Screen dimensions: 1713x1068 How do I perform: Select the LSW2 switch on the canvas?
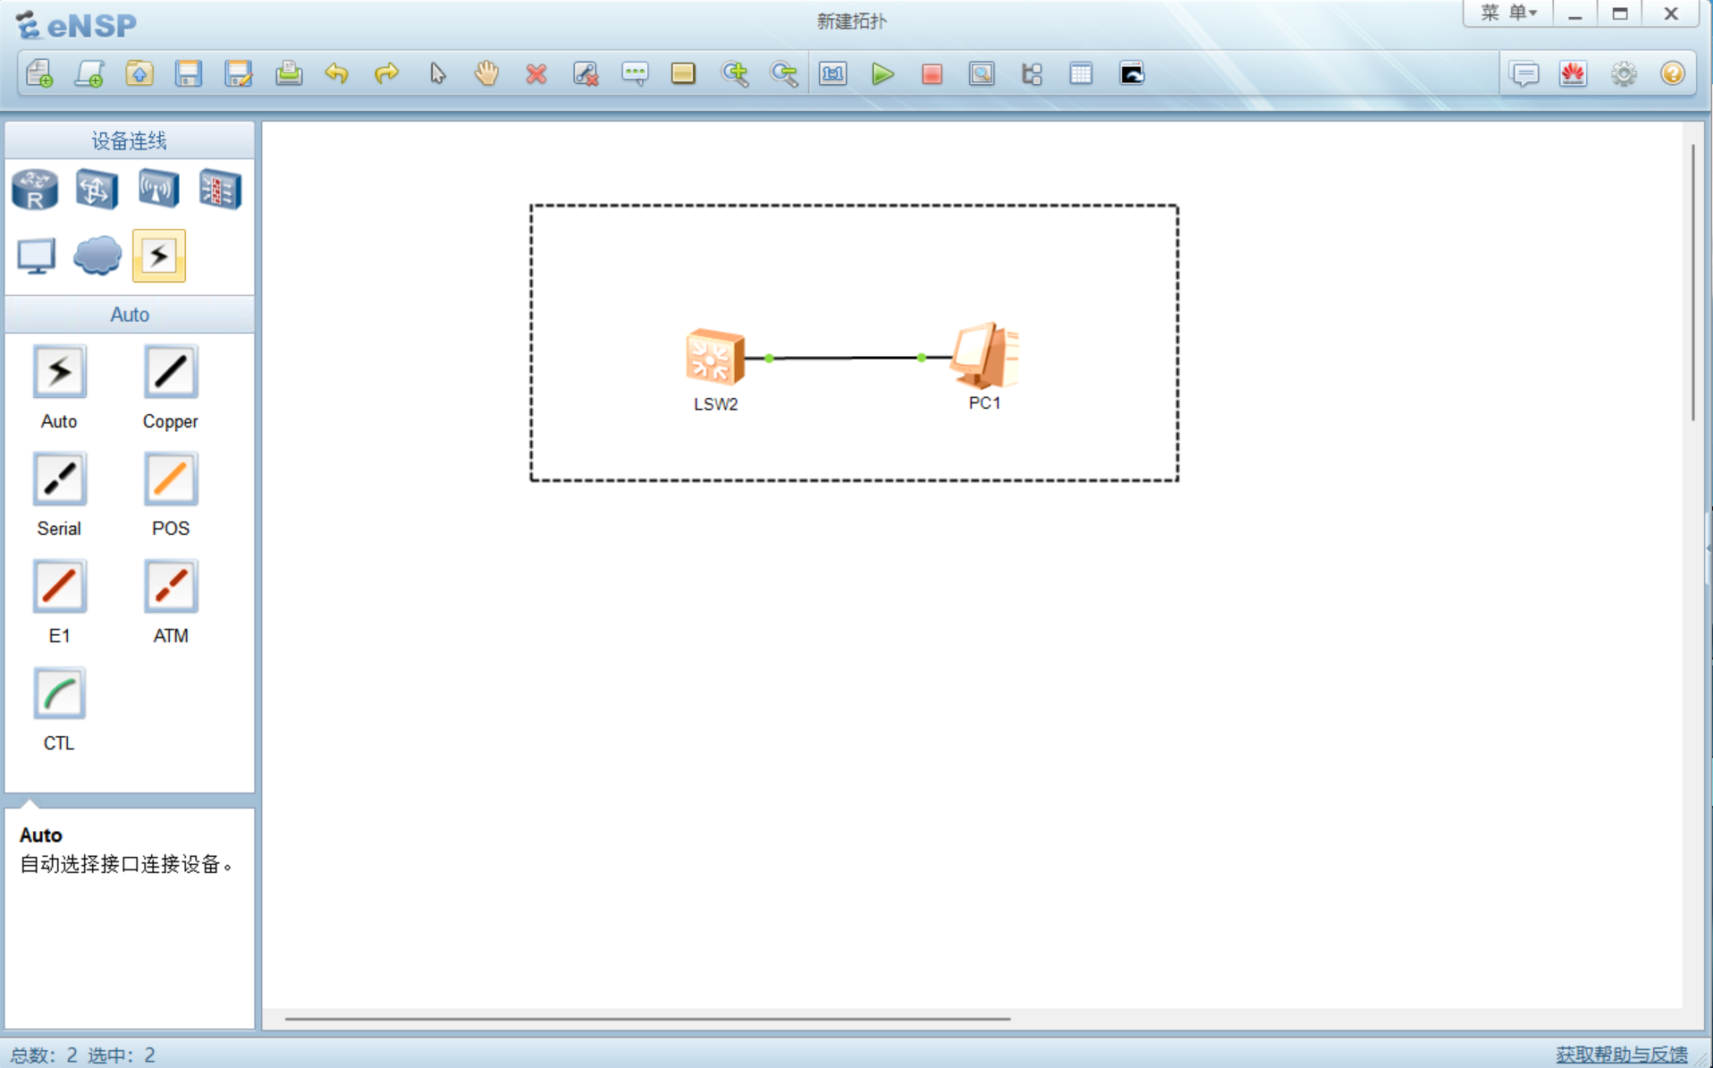click(715, 357)
